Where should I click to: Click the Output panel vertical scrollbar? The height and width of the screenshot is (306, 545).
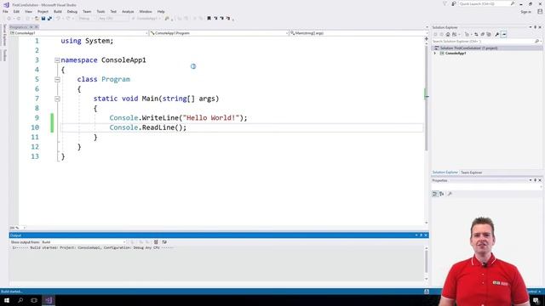[427, 261]
